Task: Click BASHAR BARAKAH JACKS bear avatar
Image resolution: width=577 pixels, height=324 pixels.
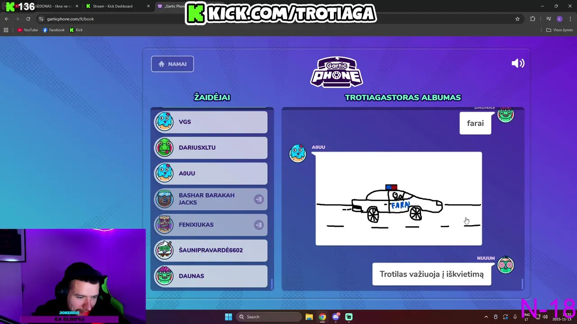Action: pos(164,199)
